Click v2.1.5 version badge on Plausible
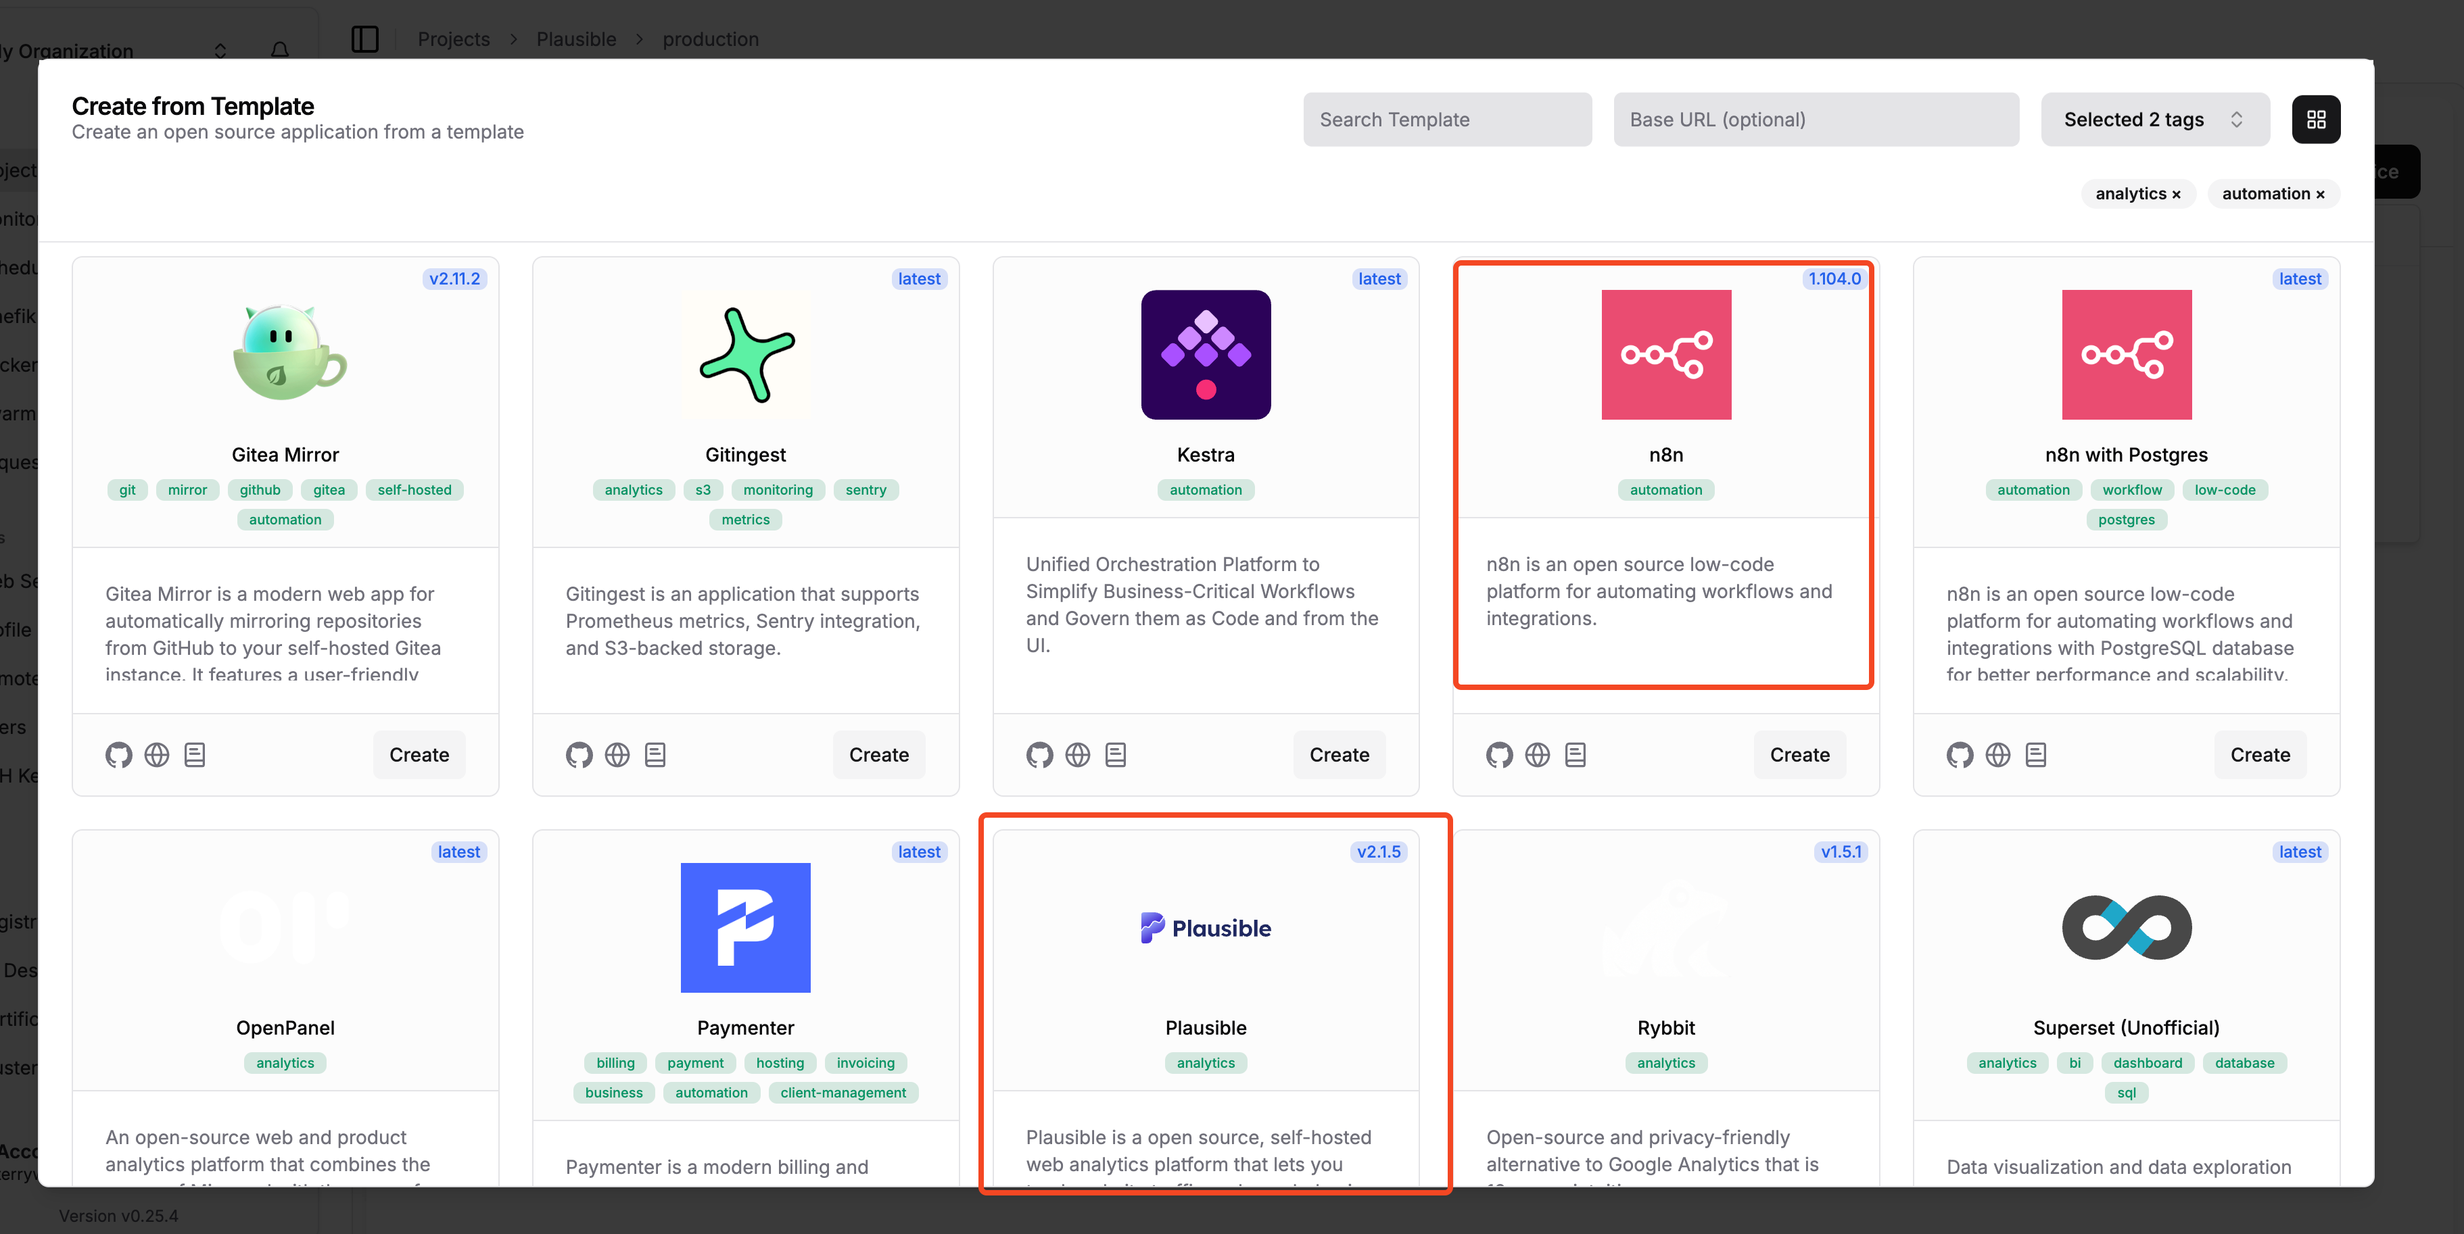 [x=1378, y=852]
